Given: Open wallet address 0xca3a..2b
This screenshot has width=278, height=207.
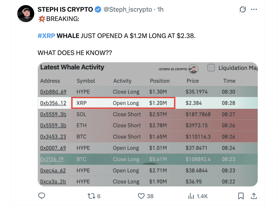Looking at the screenshot, I should click(53, 182).
